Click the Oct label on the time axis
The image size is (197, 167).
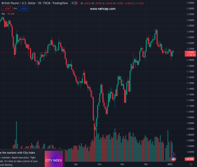click(x=100, y=164)
